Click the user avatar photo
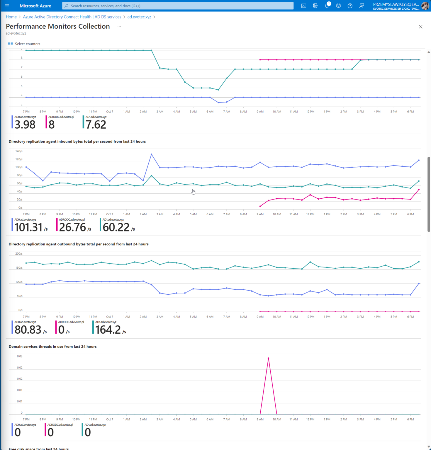Viewport: 431px width, 450px height. [x=425, y=6]
